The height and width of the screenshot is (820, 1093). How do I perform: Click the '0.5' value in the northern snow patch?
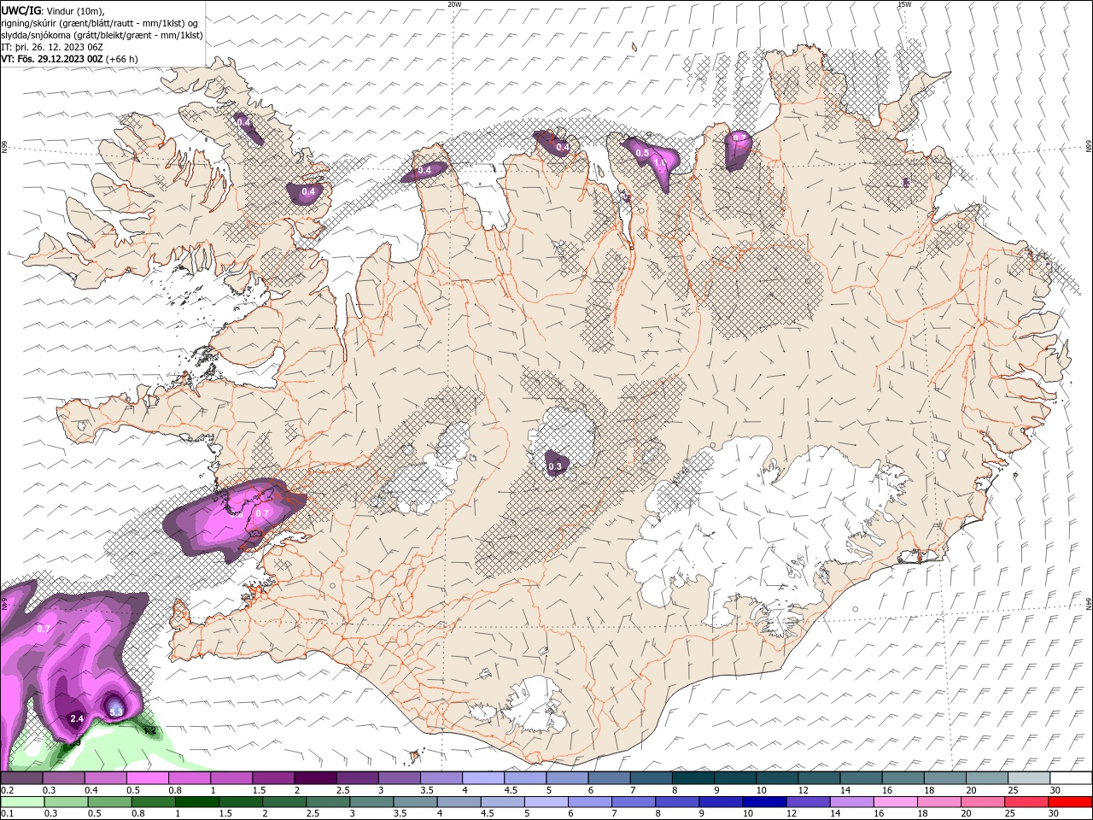pos(642,152)
